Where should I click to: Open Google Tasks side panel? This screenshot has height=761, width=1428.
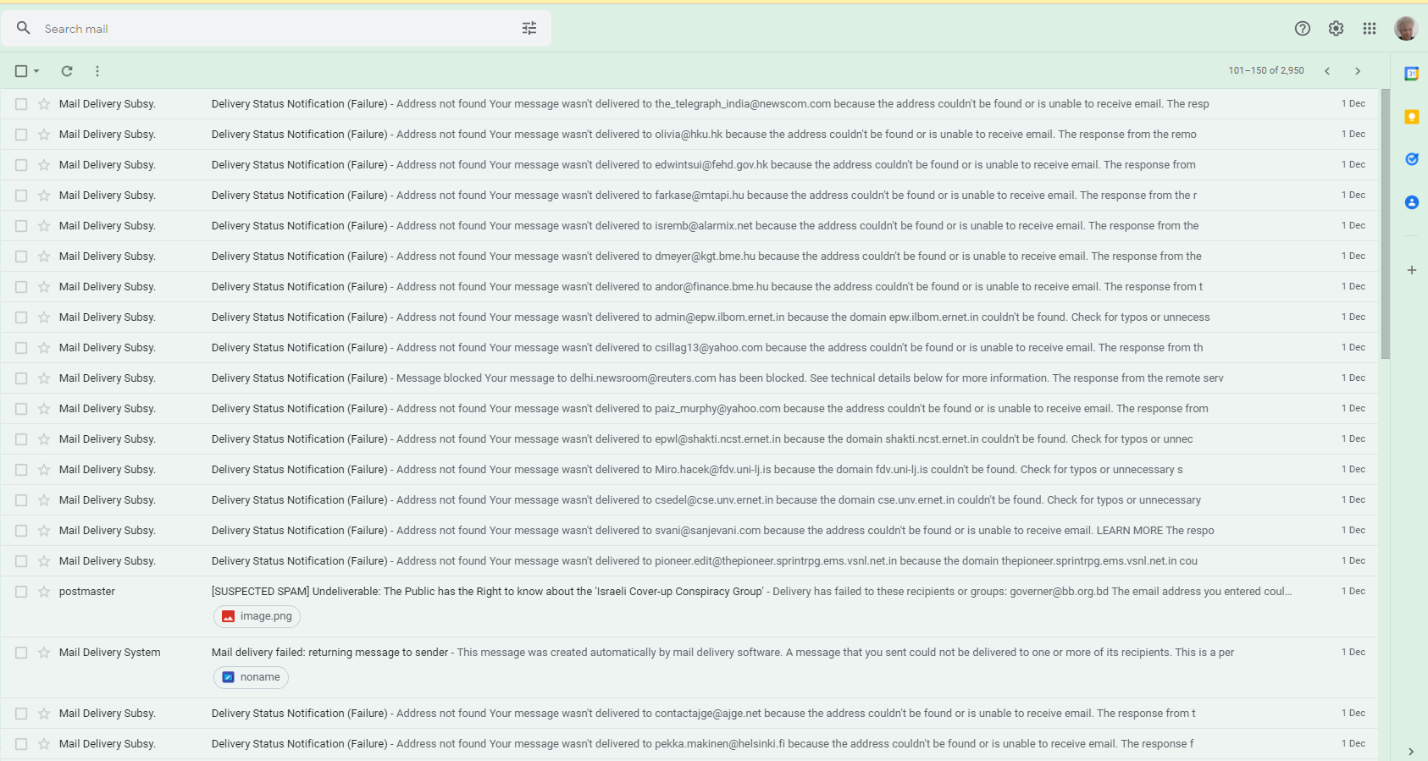coord(1412,159)
